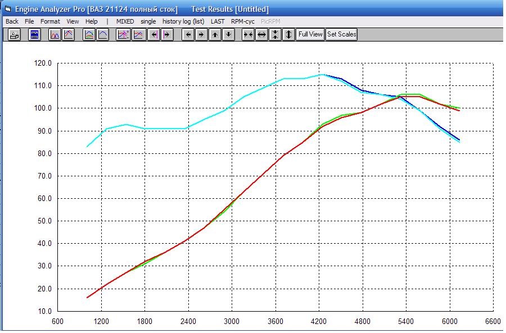Screen dimensions: 506x333
Task: Click the 10.0 label on the vertical axis
Action: point(44,312)
